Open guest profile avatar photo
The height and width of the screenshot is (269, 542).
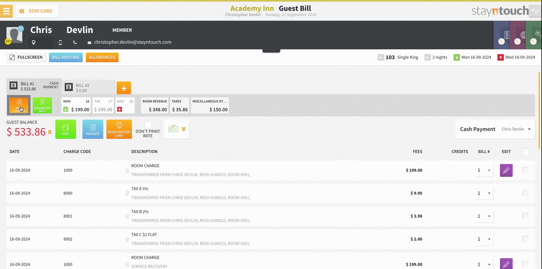coord(14,35)
